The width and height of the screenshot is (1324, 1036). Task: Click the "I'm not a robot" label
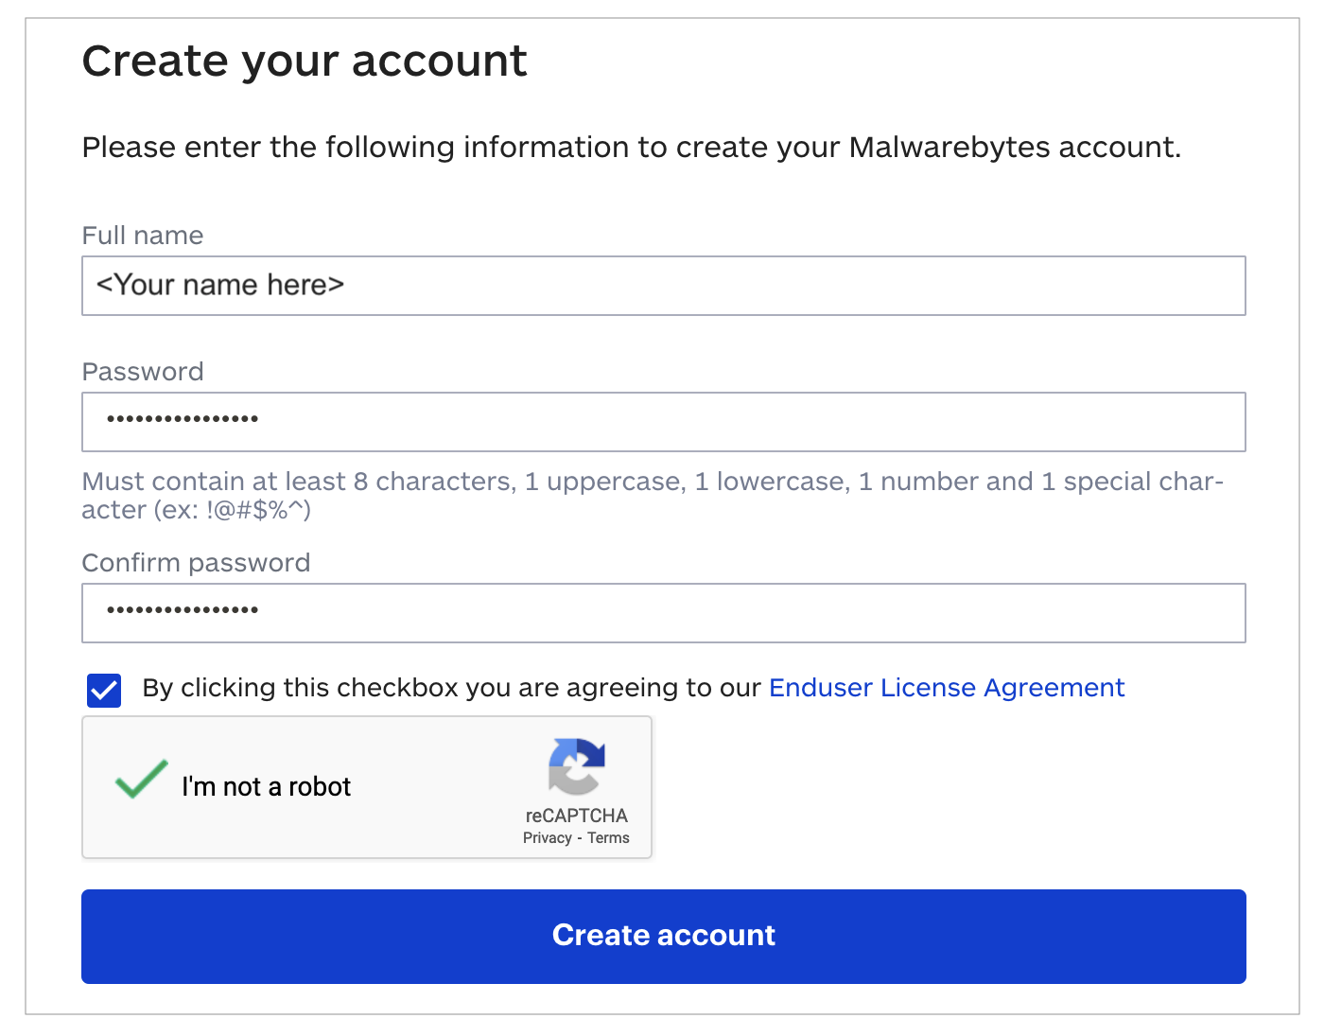[x=266, y=787]
